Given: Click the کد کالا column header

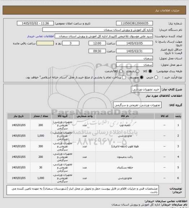Looking at the screenshot, I should tap(164, 116).
